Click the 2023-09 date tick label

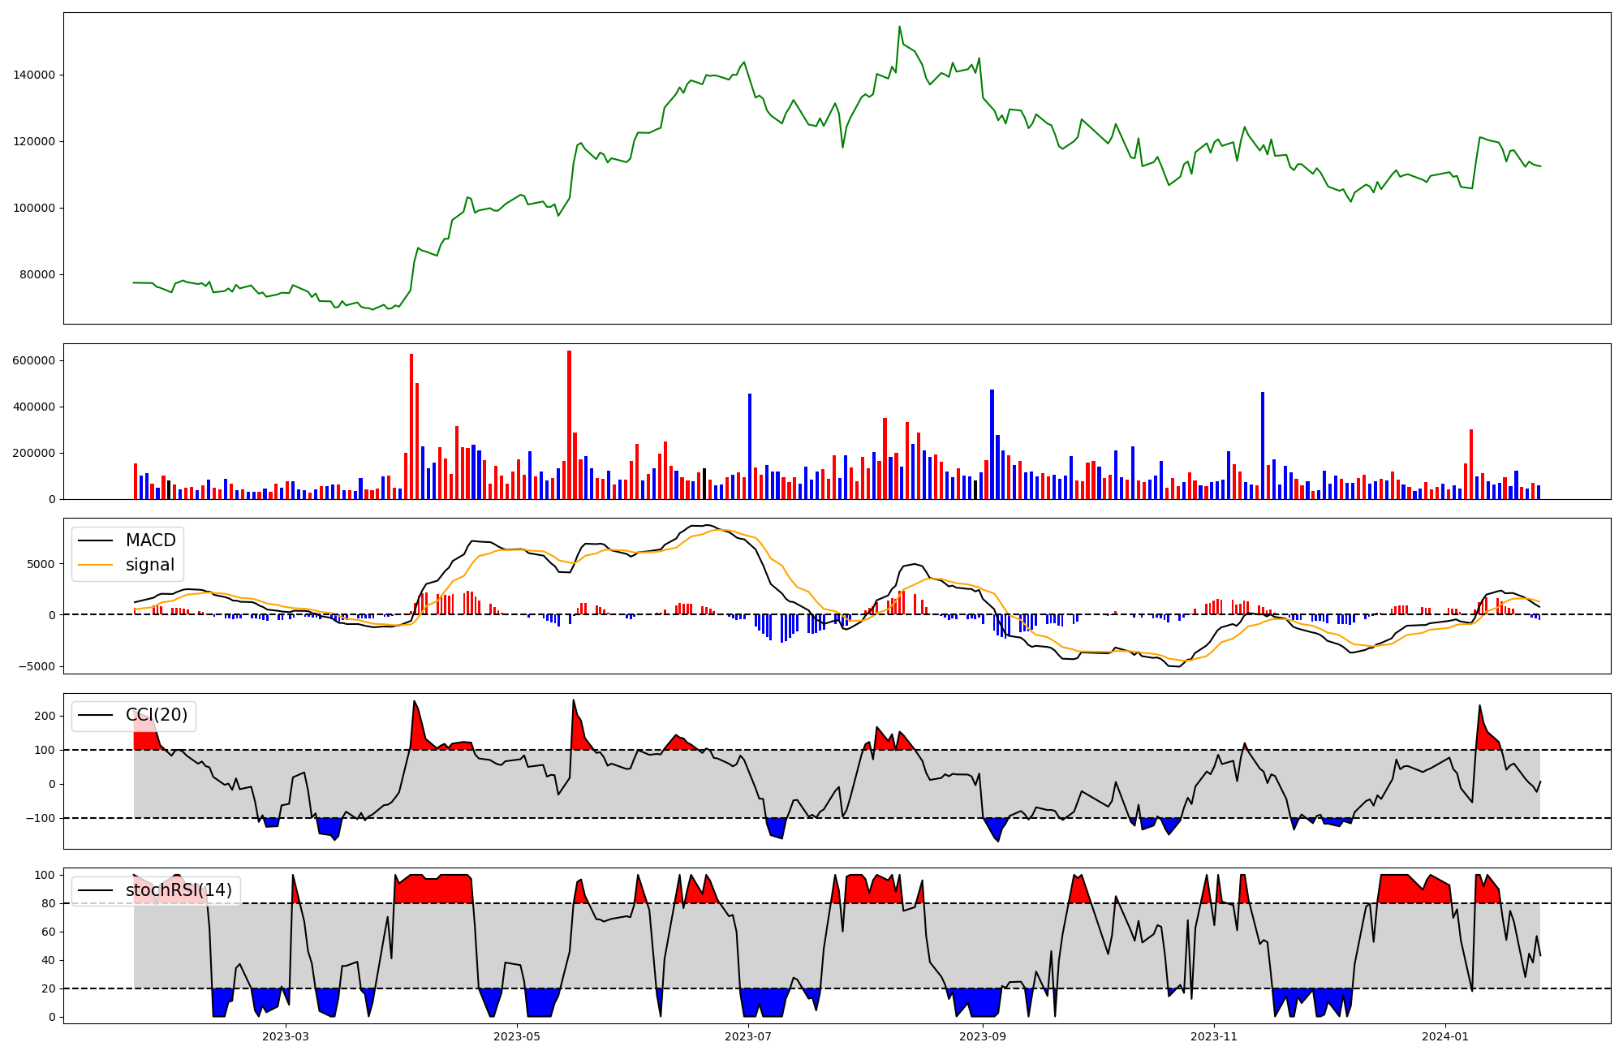[983, 1036]
